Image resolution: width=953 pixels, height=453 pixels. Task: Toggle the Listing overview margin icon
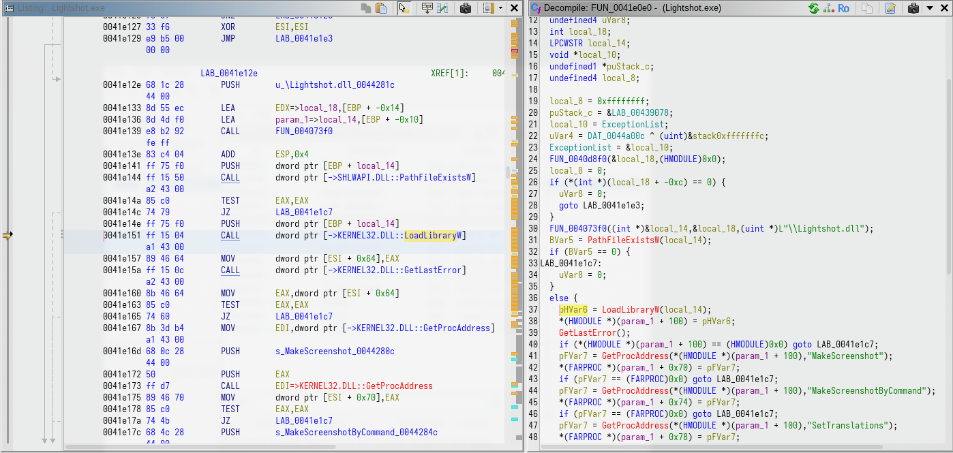488,8
